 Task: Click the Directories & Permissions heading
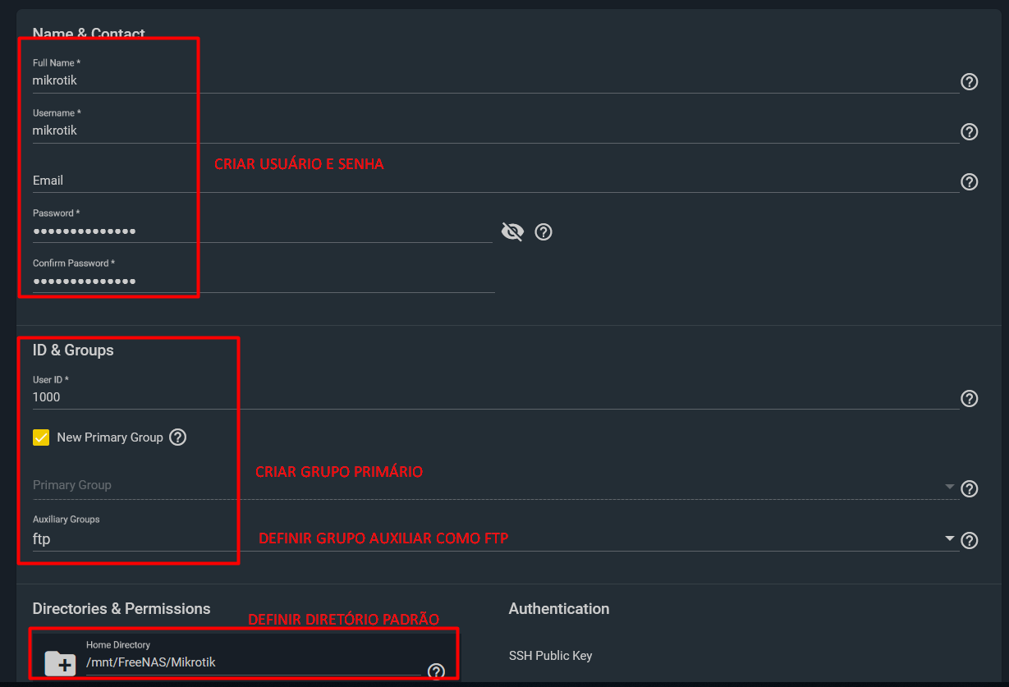pos(122,609)
